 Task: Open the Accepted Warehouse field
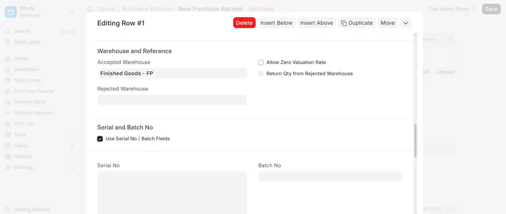[x=172, y=73]
